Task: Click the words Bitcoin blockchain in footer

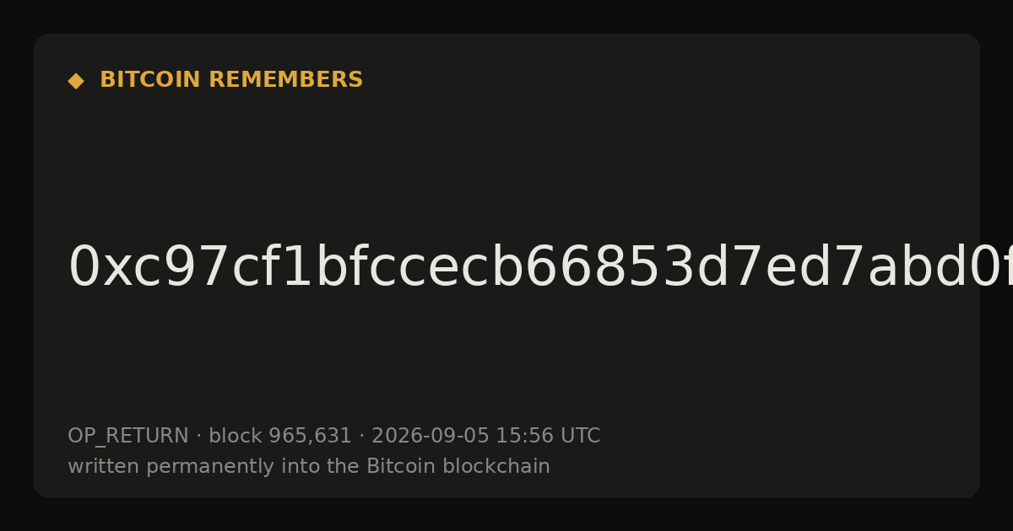Action: (458, 466)
